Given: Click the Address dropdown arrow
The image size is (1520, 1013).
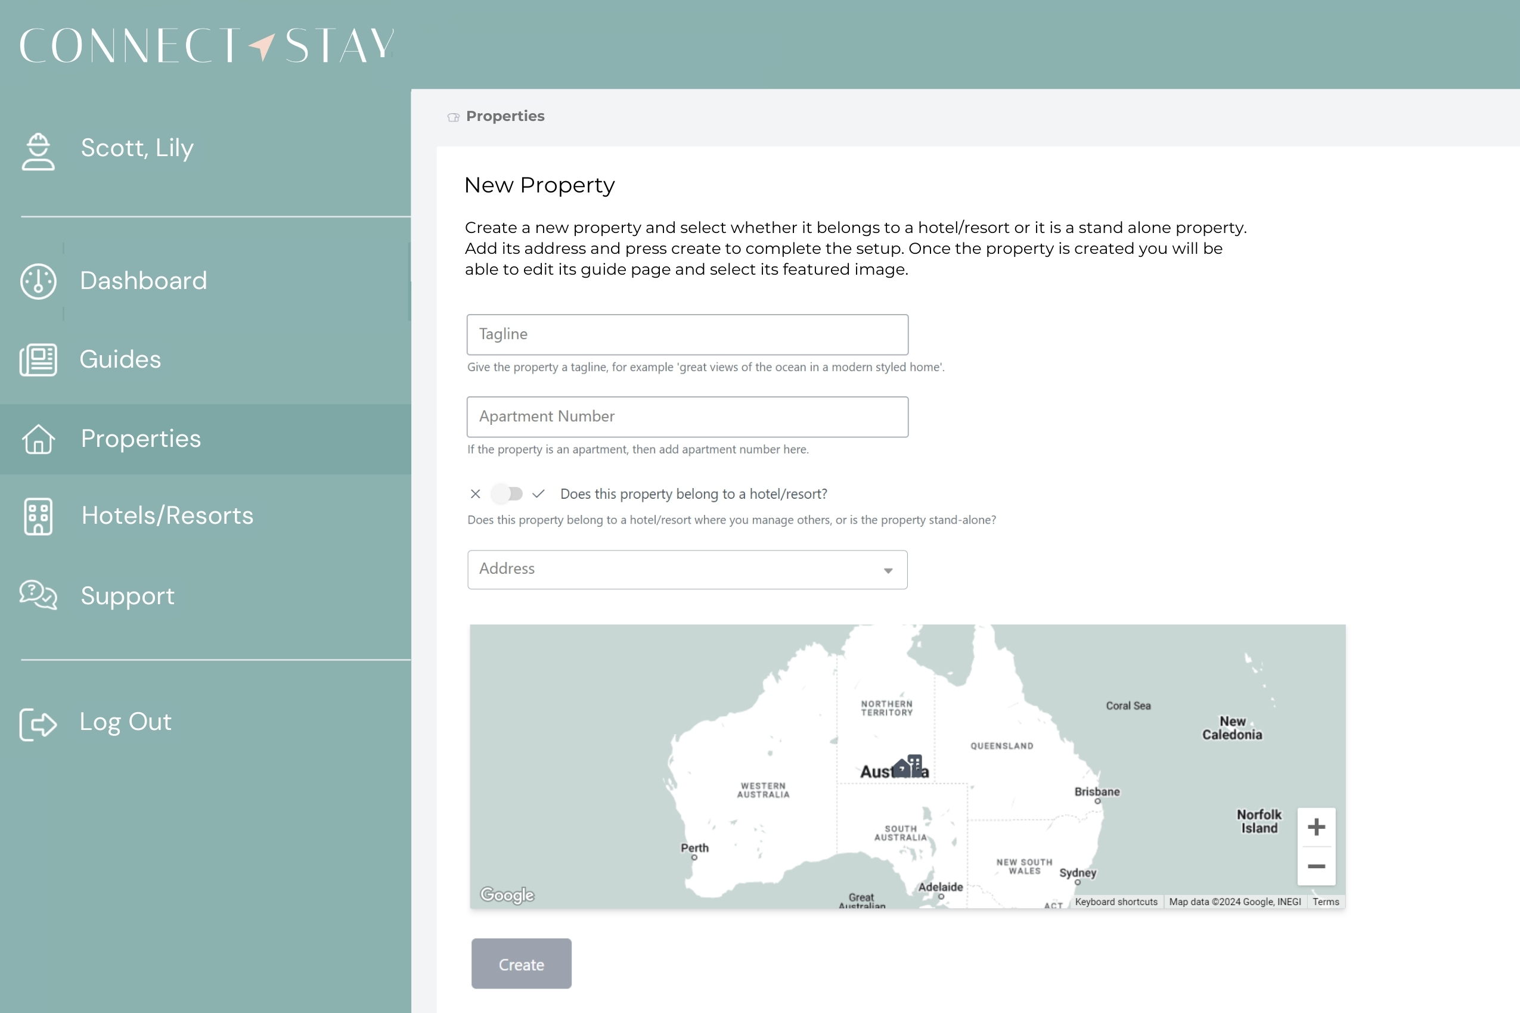Looking at the screenshot, I should 888,570.
